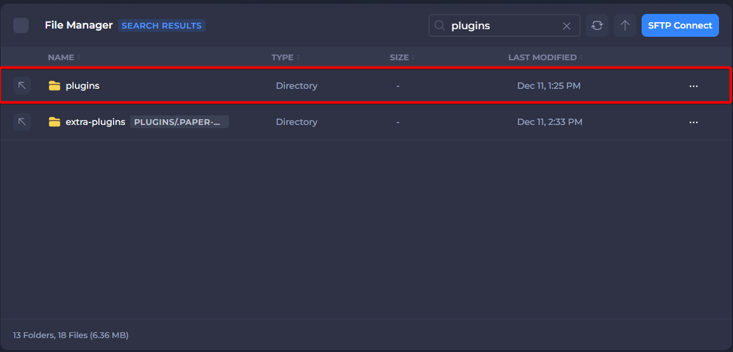Click inside the plugins search field
The width and height of the screenshot is (733, 352).
[501, 26]
